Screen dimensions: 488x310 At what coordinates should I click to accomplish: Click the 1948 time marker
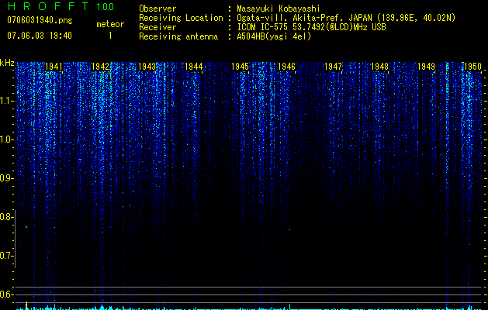pyautogui.click(x=379, y=67)
